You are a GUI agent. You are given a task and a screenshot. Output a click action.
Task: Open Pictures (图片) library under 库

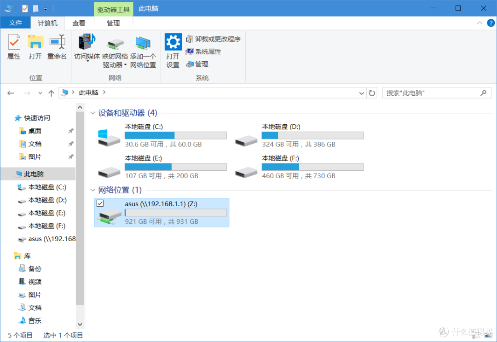point(30,295)
